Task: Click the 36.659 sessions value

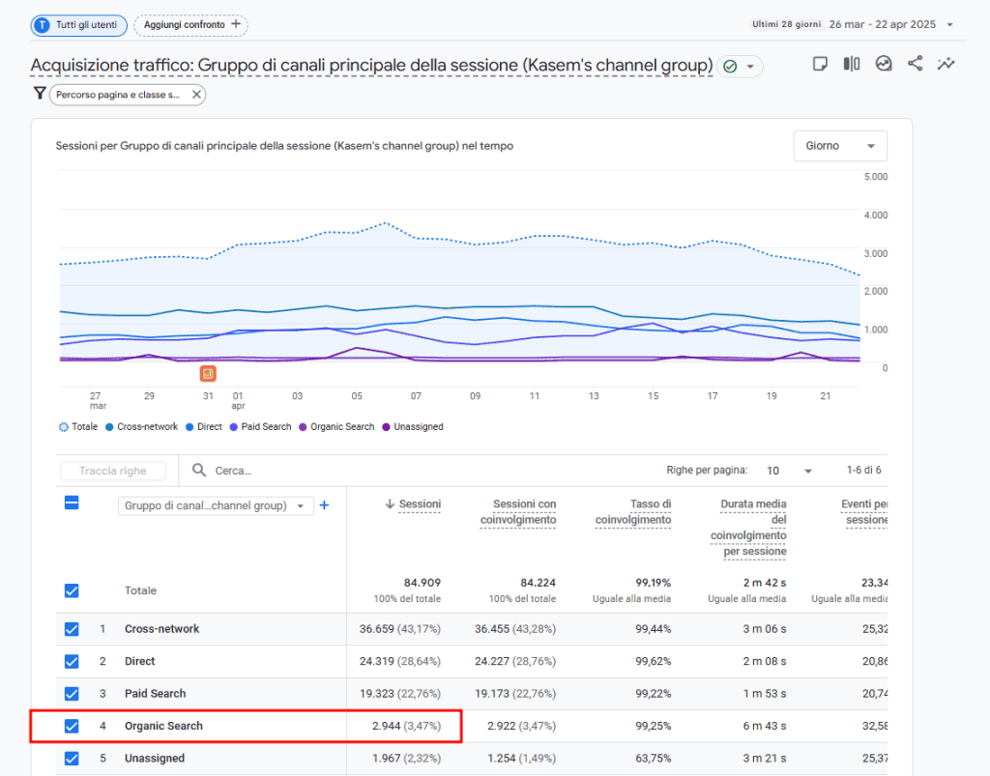Action: [377, 629]
